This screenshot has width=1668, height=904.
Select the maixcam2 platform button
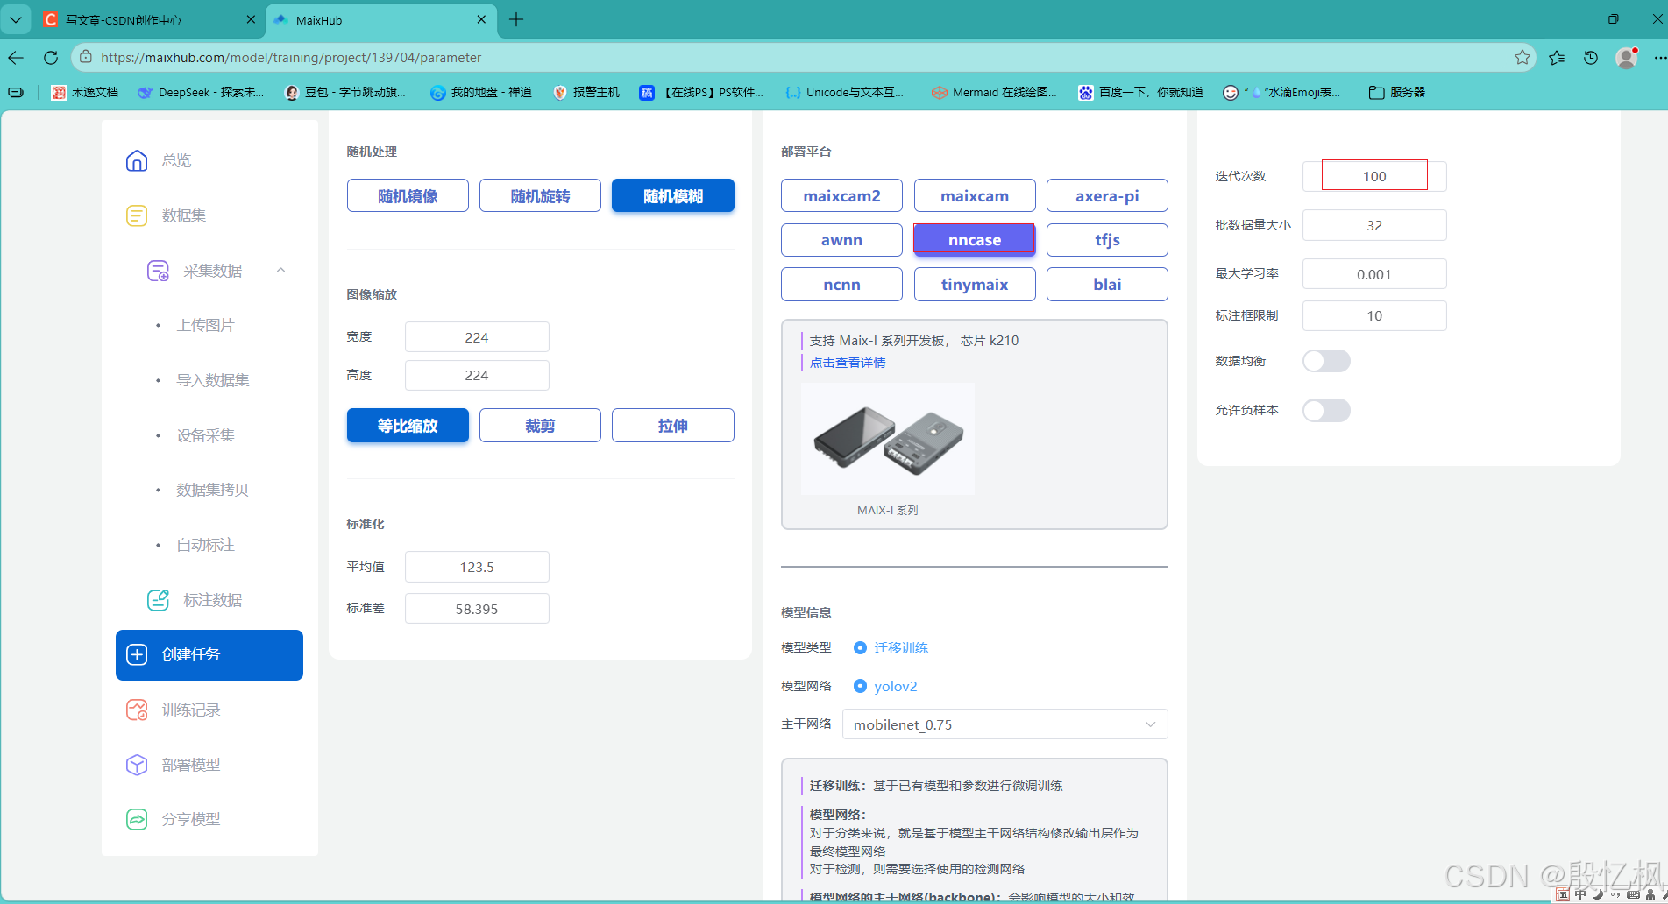point(841,195)
